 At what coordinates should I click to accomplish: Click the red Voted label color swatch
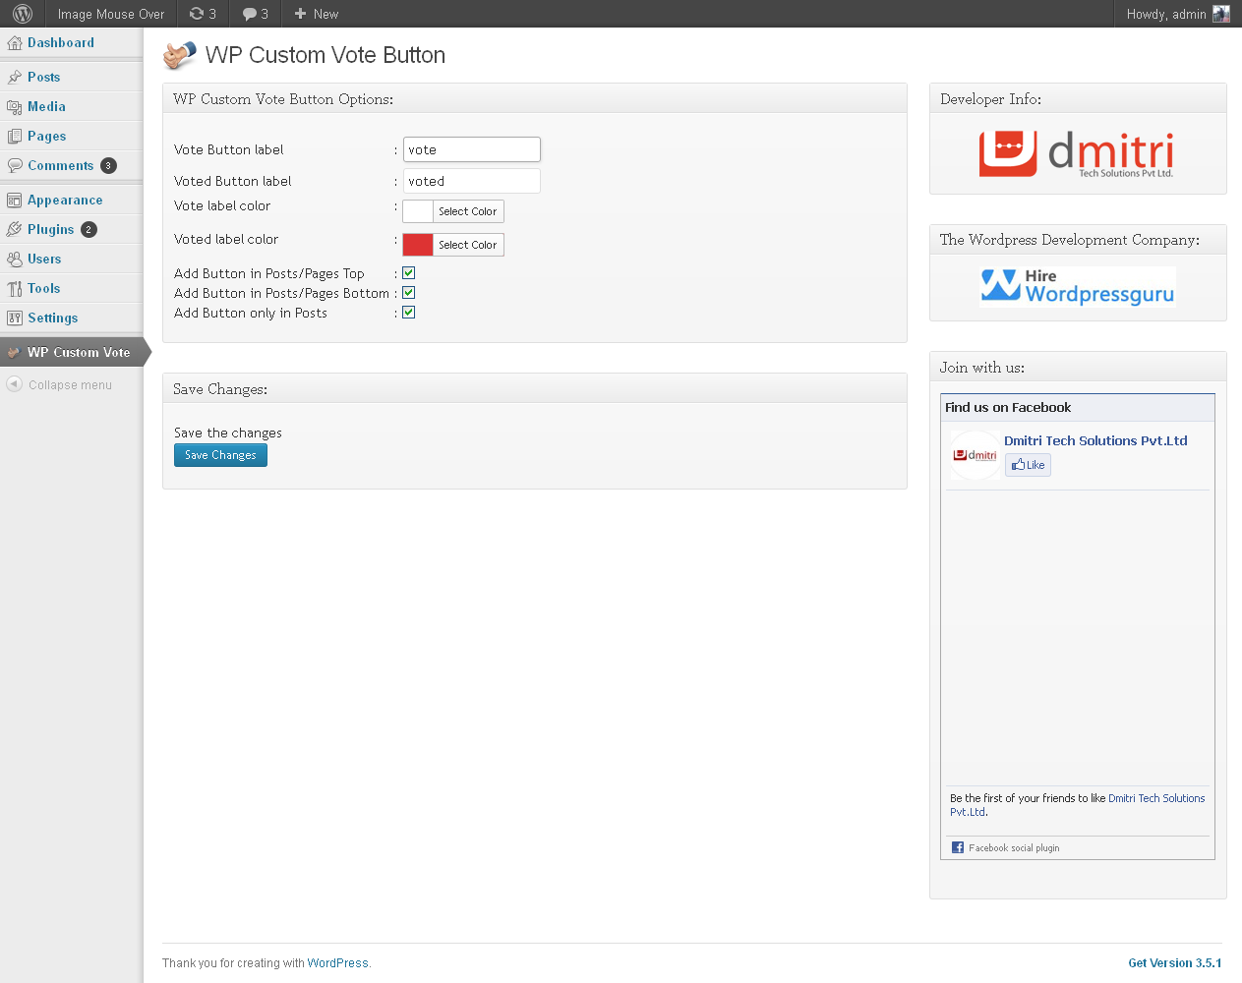(x=418, y=245)
